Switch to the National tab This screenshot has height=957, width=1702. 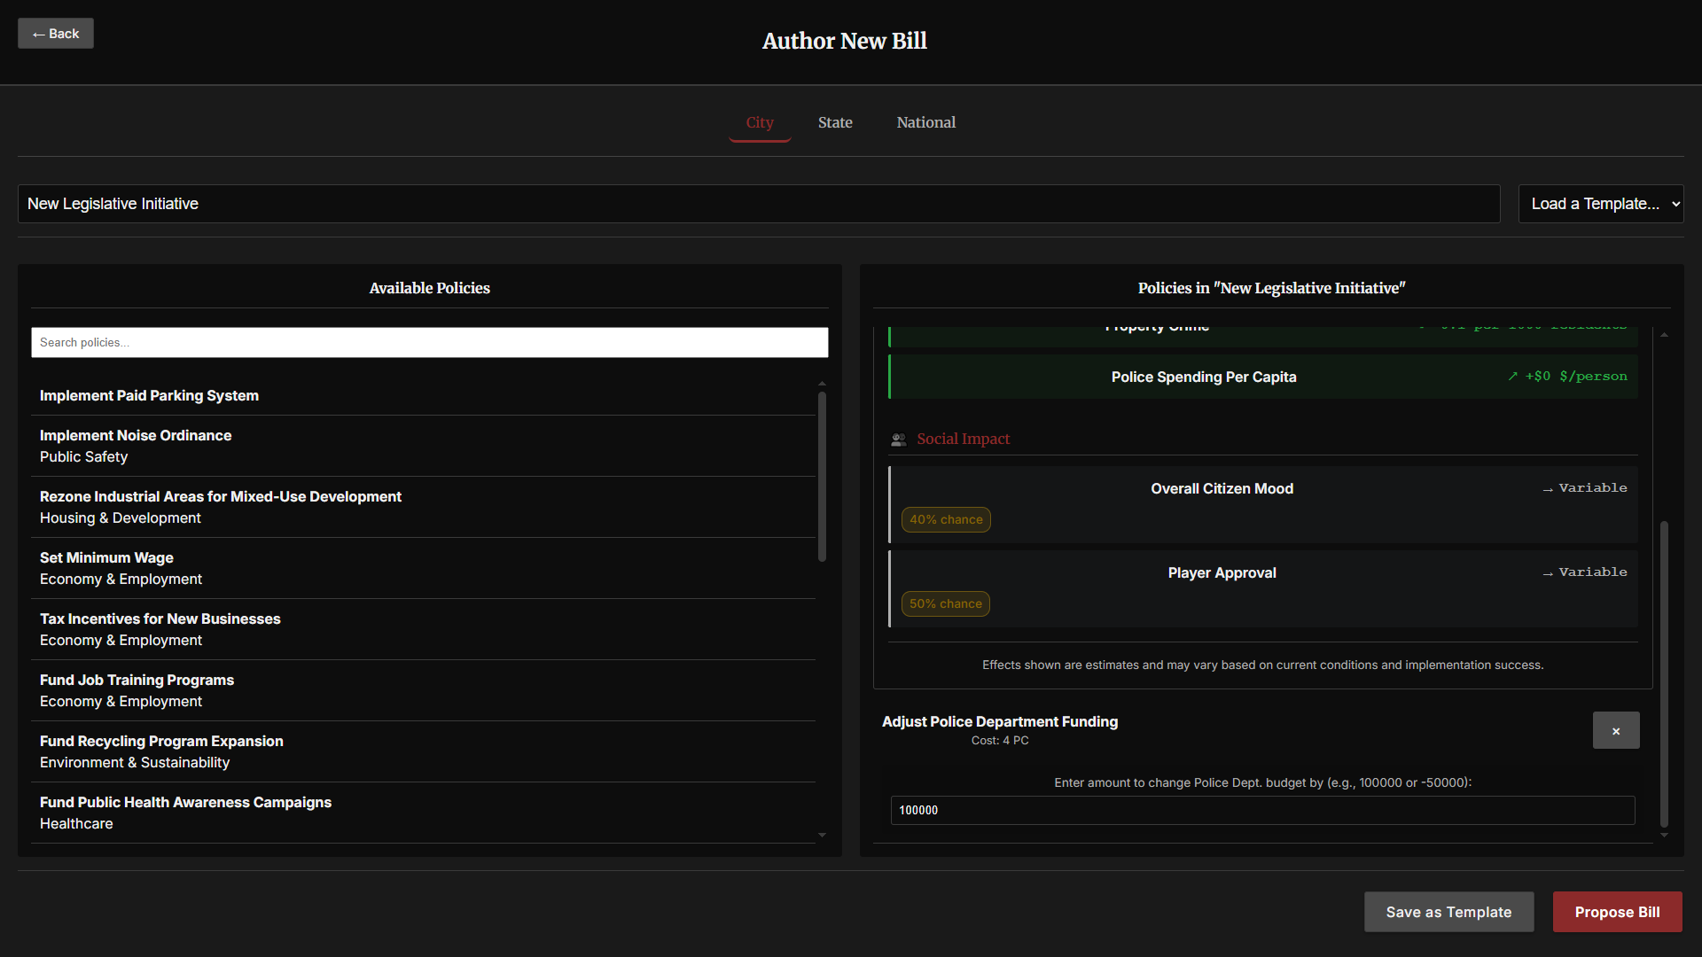(925, 122)
